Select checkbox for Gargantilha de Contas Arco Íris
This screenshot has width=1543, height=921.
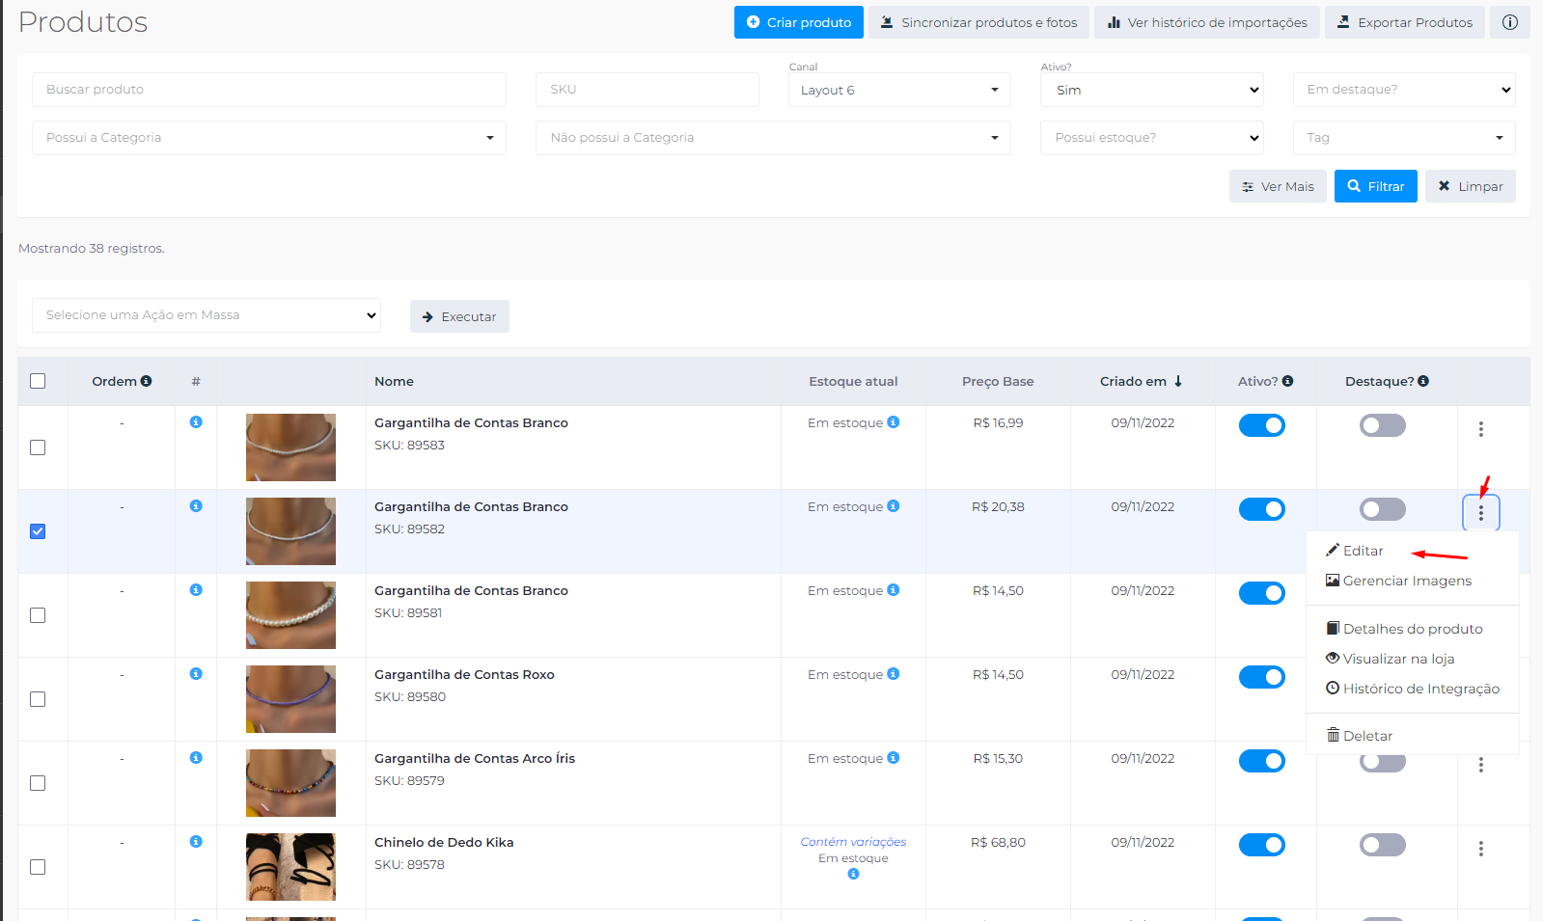tap(38, 783)
